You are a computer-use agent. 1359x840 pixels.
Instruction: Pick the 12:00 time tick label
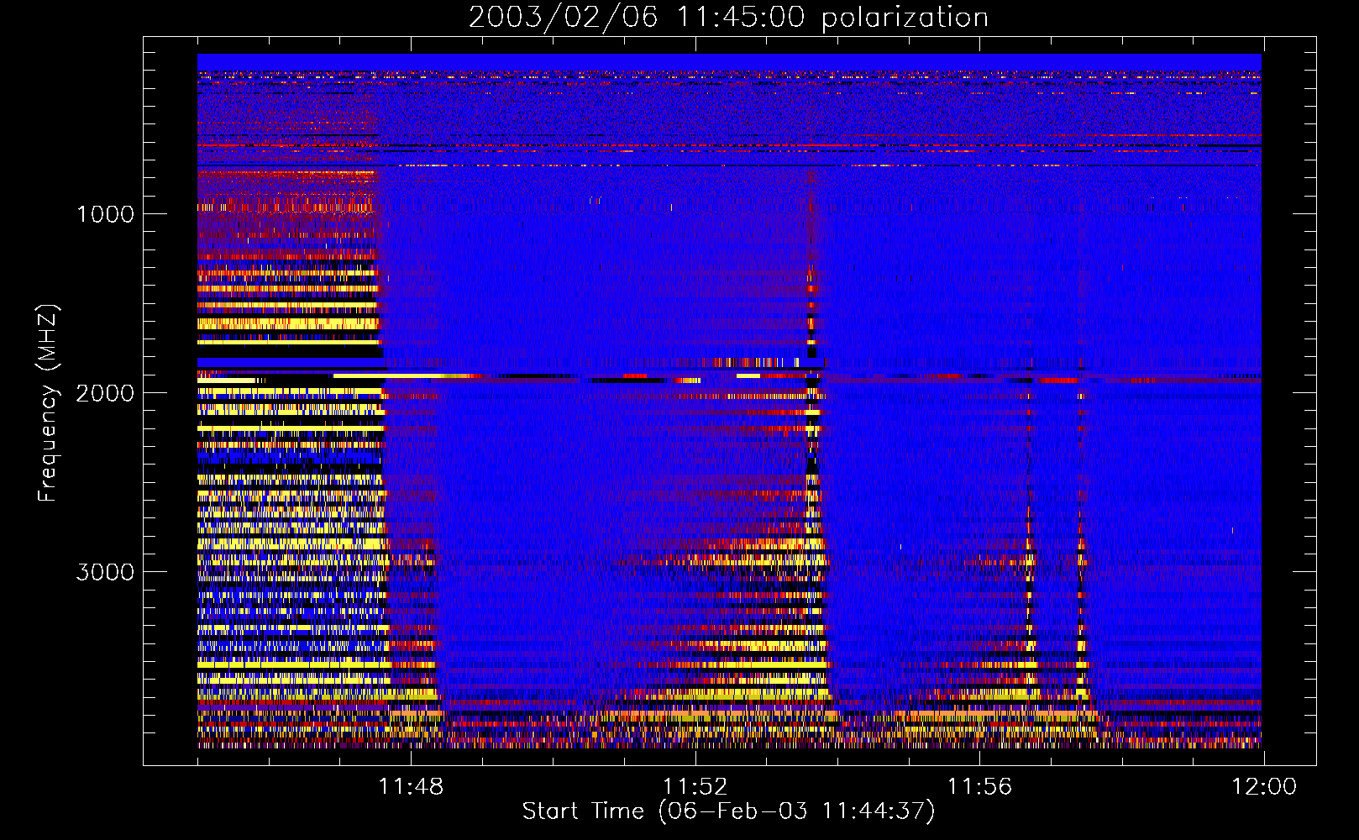pyautogui.click(x=1263, y=787)
